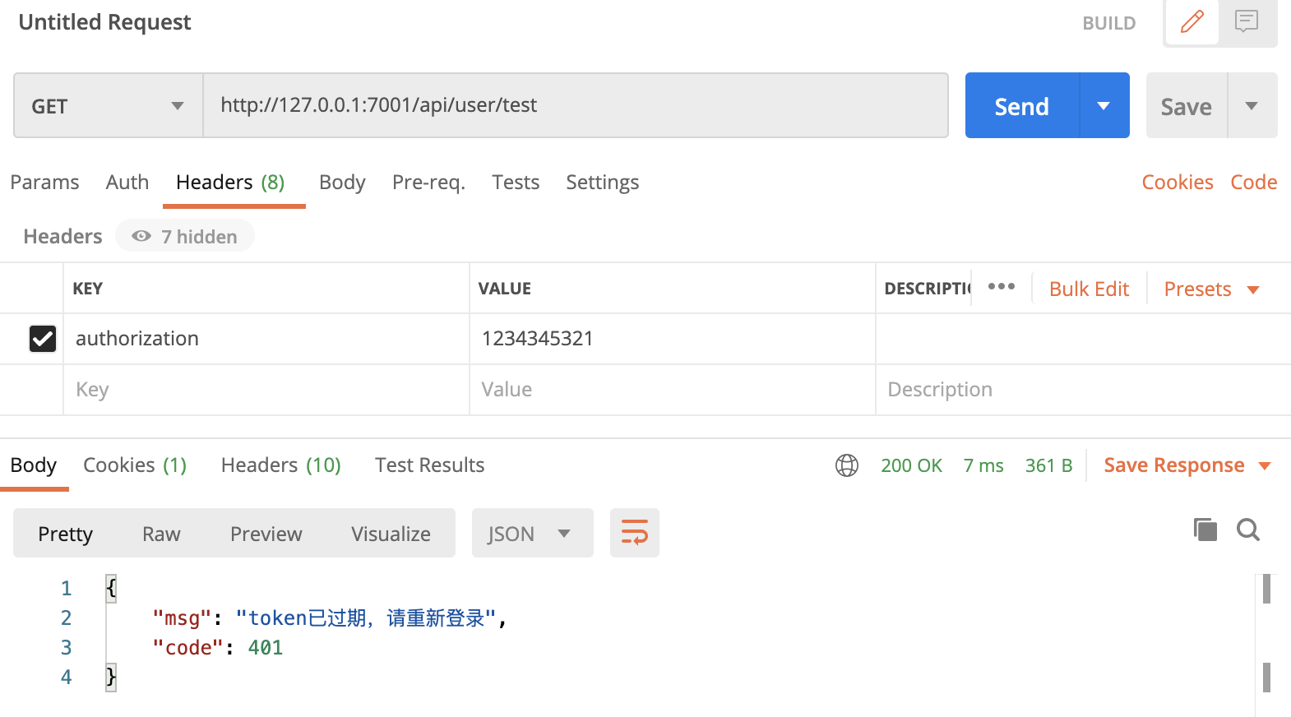The image size is (1291, 717).
Task: Click the blue Send button
Action: click(1021, 105)
